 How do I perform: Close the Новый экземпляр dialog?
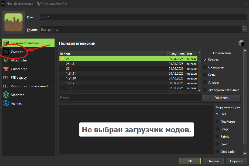tap(246, 4)
